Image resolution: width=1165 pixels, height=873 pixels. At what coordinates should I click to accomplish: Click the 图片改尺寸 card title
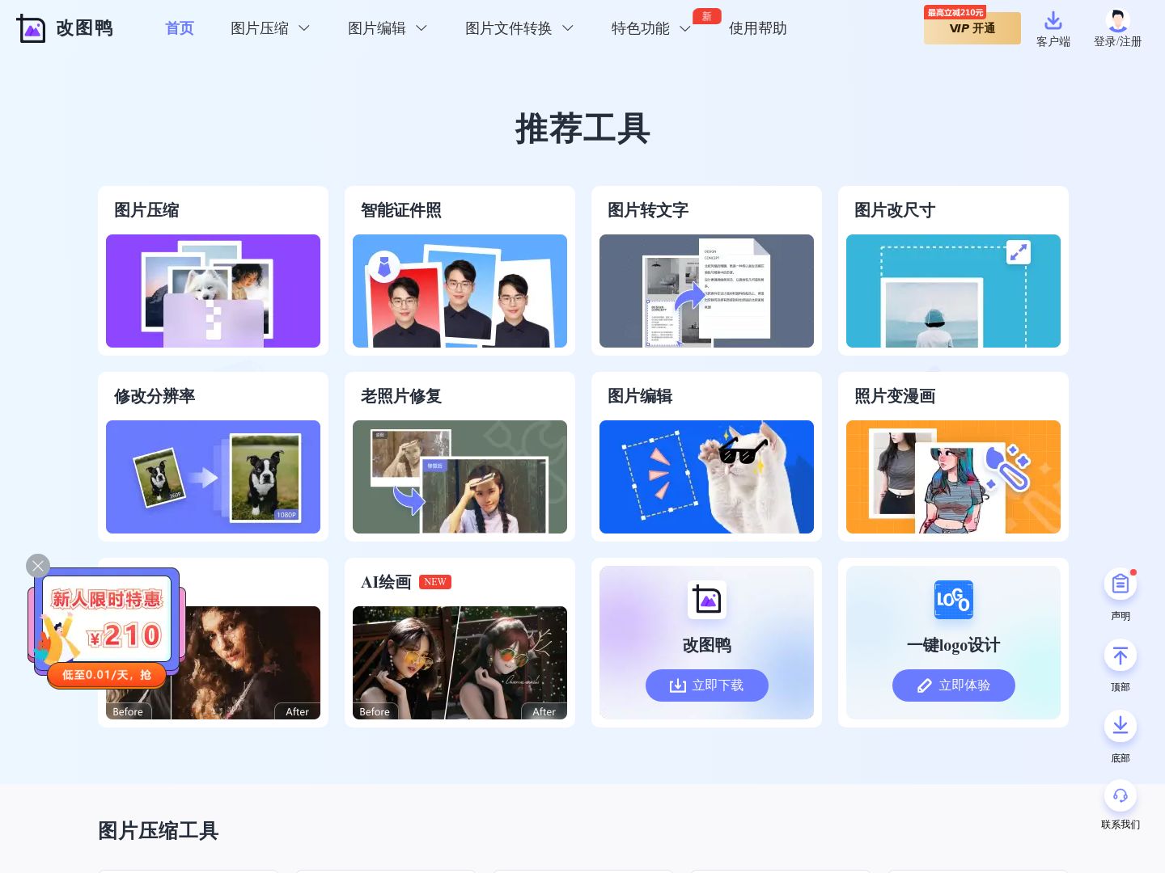point(895,210)
